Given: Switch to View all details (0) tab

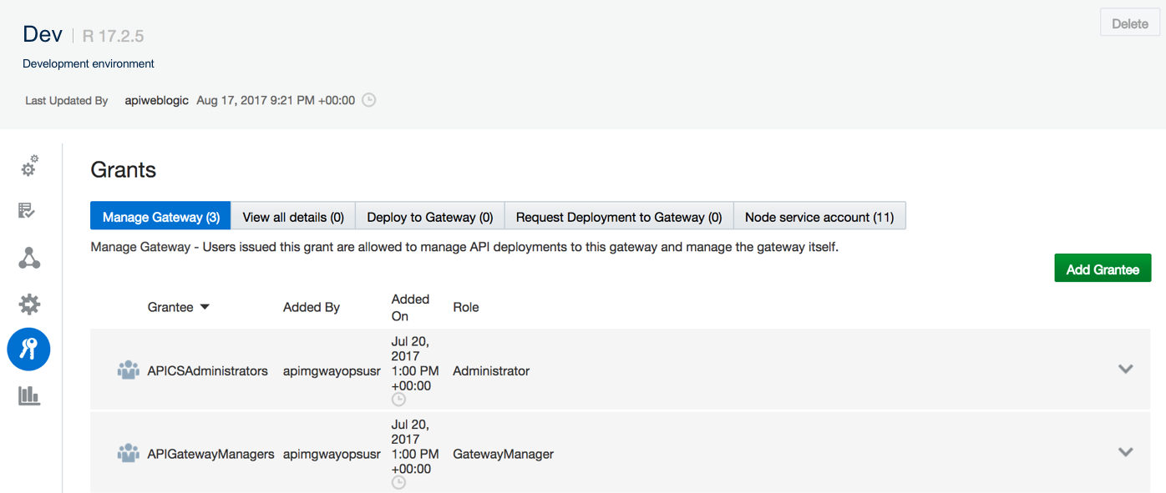Looking at the screenshot, I should click(x=293, y=217).
